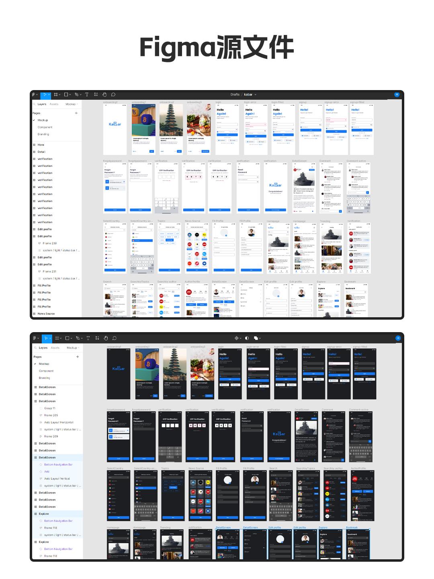Open Comment tool in the upper toolbar
434x579 pixels.
[113, 94]
